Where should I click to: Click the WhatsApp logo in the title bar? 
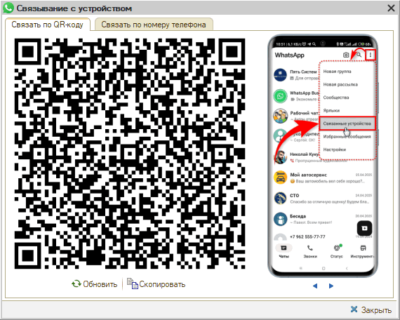(x=8, y=8)
